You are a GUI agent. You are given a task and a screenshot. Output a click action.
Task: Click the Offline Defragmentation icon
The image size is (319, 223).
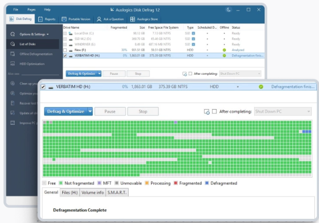(x=13, y=54)
